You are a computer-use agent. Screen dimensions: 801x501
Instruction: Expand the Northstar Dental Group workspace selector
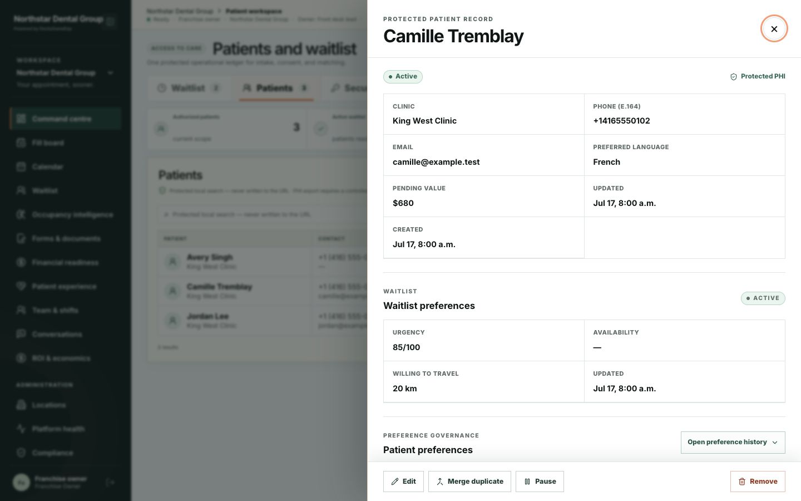click(65, 73)
